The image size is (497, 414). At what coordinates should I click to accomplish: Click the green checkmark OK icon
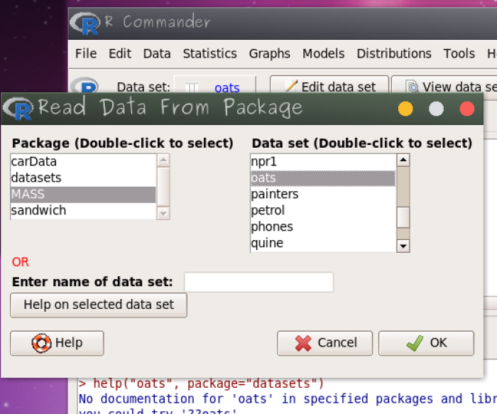point(415,343)
